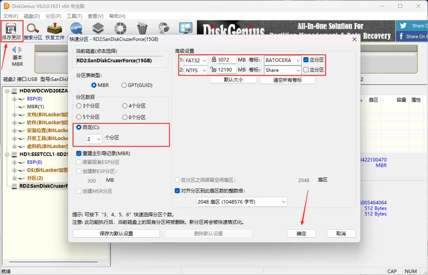Click the Recover Files (恢复文件) toolbar icon

point(55,29)
